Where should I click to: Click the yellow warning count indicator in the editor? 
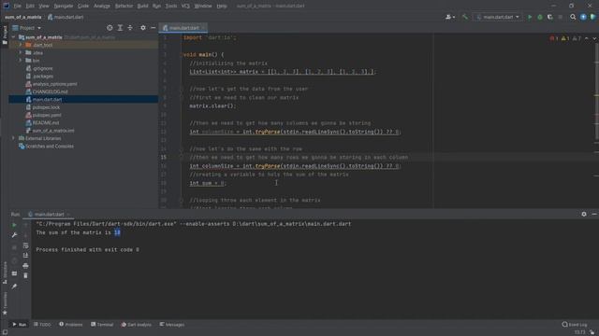point(565,38)
